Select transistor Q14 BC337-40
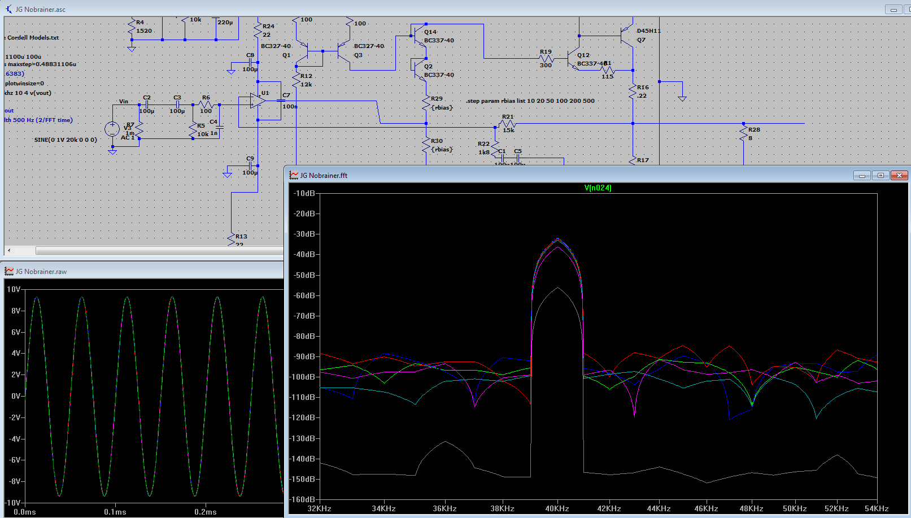This screenshot has height=518, width=911. tap(419, 36)
